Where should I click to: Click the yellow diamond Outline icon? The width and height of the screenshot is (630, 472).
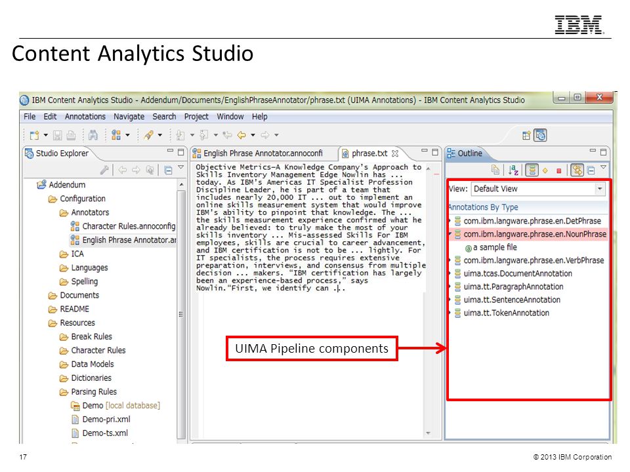[x=545, y=170]
